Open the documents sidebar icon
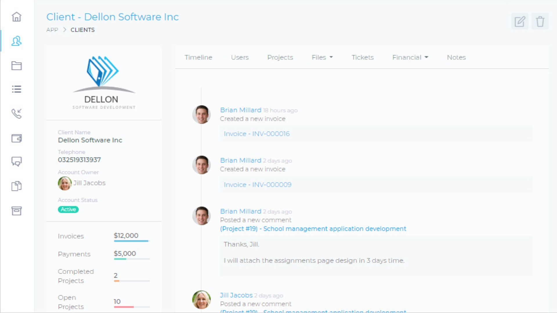 click(17, 186)
